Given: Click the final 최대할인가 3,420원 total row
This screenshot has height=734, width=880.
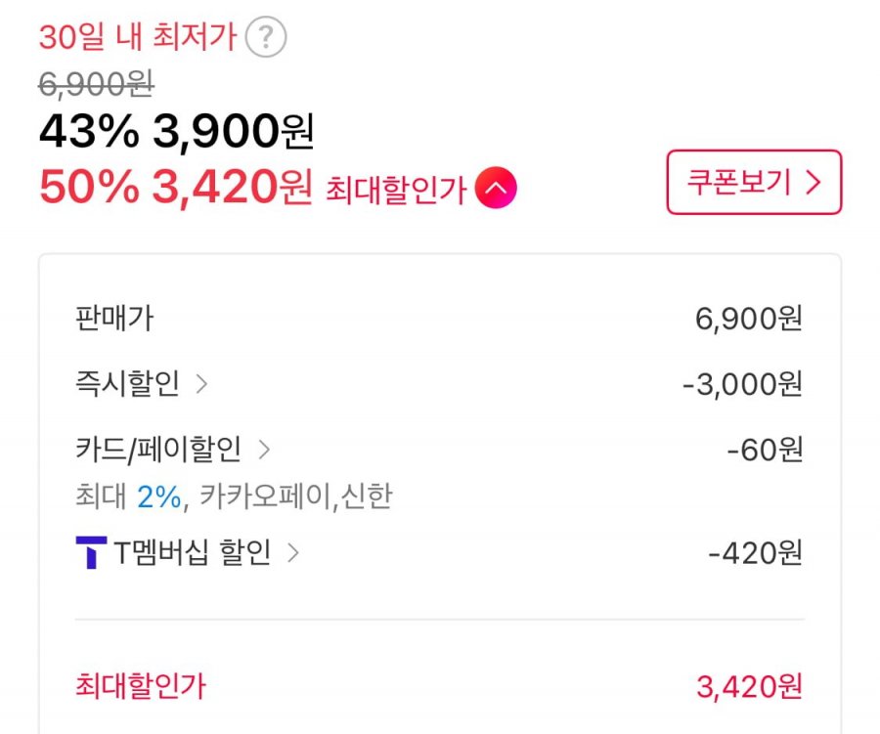Looking at the screenshot, I should click(x=439, y=686).
